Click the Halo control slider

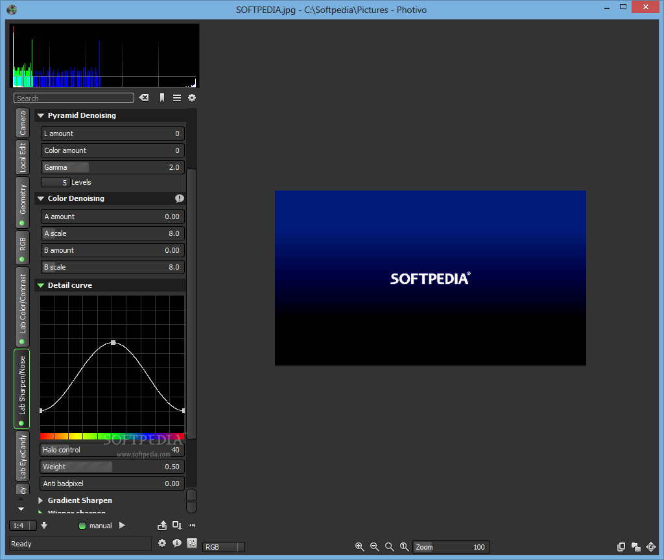[x=112, y=450]
